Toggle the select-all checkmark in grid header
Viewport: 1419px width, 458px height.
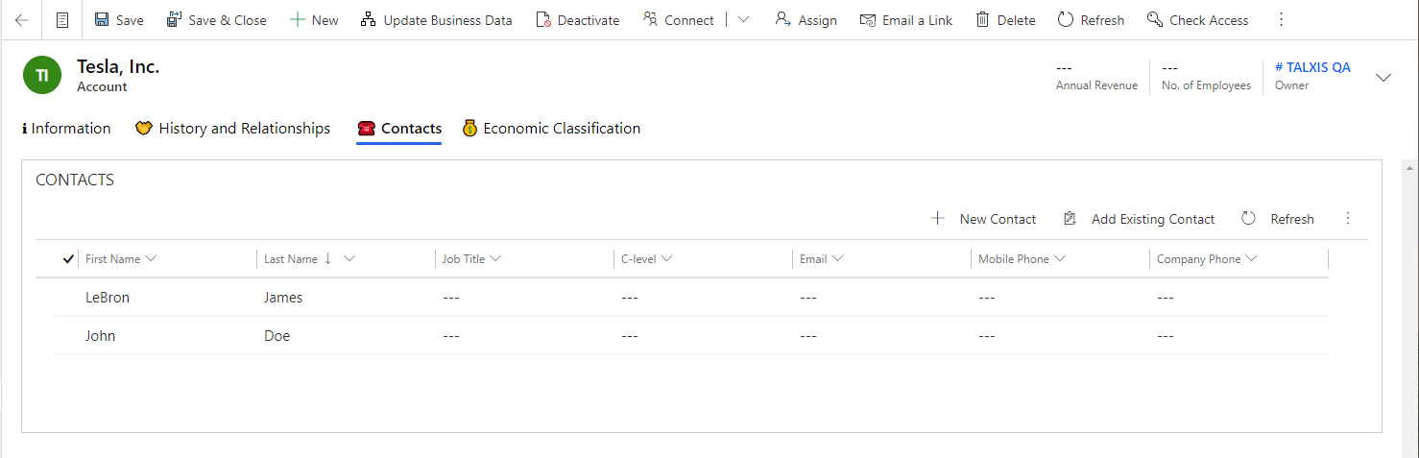tap(67, 259)
